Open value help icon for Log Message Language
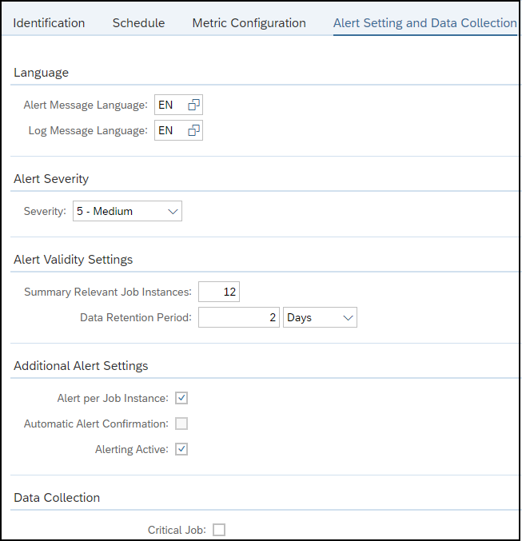522x541 pixels. tap(193, 130)
